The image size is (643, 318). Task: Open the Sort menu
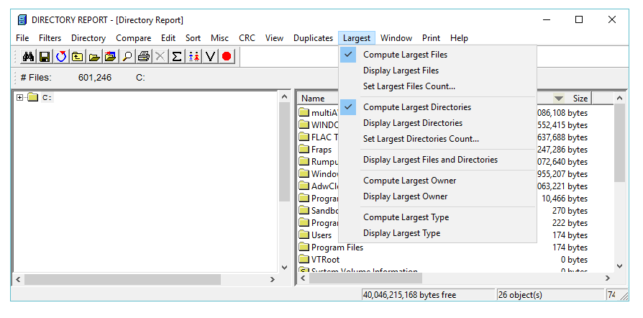point(193,38)
